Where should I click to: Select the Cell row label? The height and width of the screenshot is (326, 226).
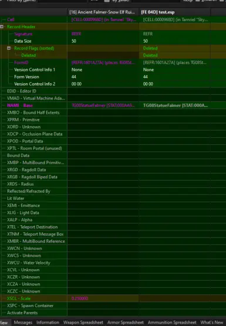point(11,19)
